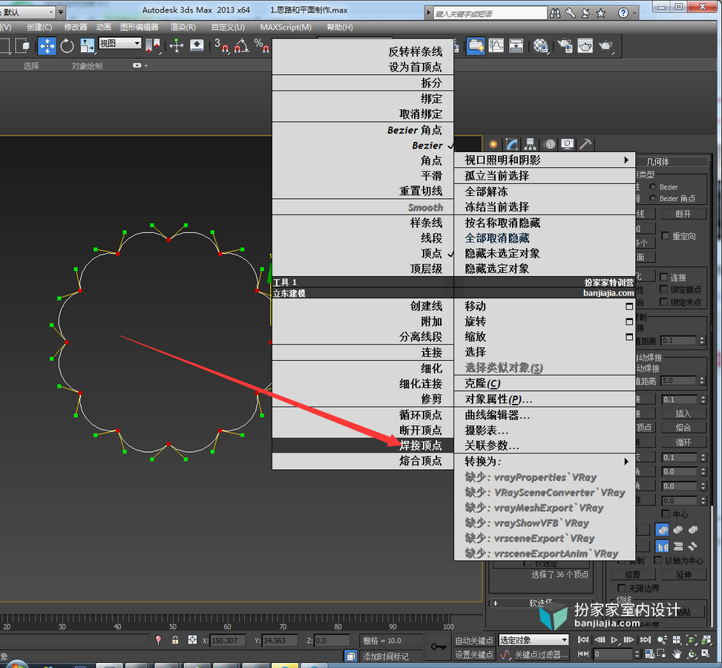Select the Bezier 角点 radio button in panel
This screenshot has height=668, width=722.
[x=652, y=199]
